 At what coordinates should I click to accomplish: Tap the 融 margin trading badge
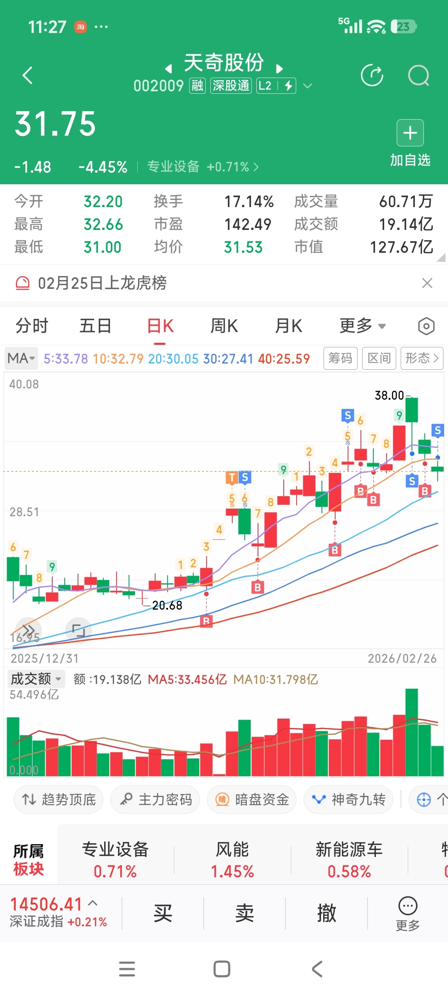click(197, 85)
